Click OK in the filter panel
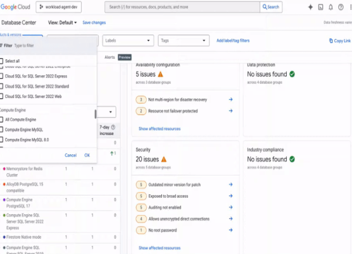 tap(87, 155)
